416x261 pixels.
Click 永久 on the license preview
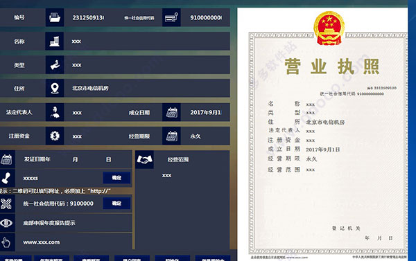[311, 159]
